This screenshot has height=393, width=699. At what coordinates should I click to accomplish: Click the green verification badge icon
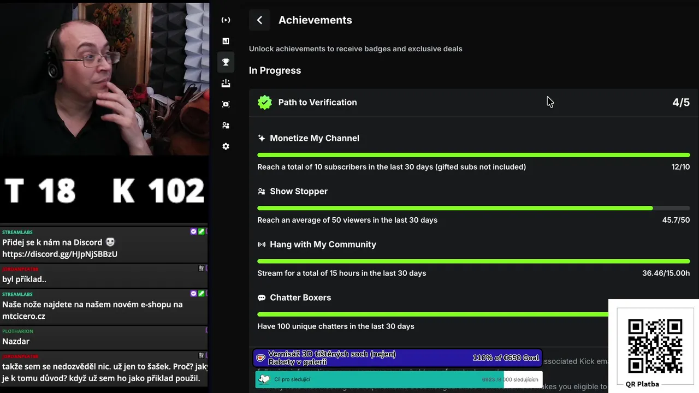click(265, 103)
